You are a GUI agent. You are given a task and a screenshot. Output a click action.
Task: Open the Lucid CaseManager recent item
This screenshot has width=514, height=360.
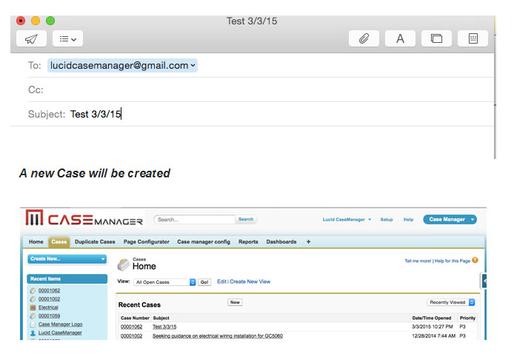point(60,333)
